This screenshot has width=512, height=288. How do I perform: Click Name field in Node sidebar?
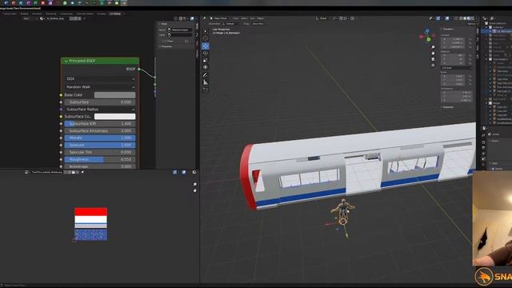180,30
